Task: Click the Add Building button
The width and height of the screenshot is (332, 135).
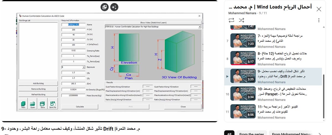Action: [38, 83]
